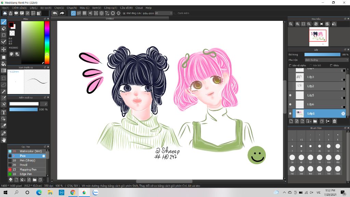The width and height of the screenshot is (350, 197).
Task: Show hidden system tray icons chevron
Action: (x=284, y=193)
